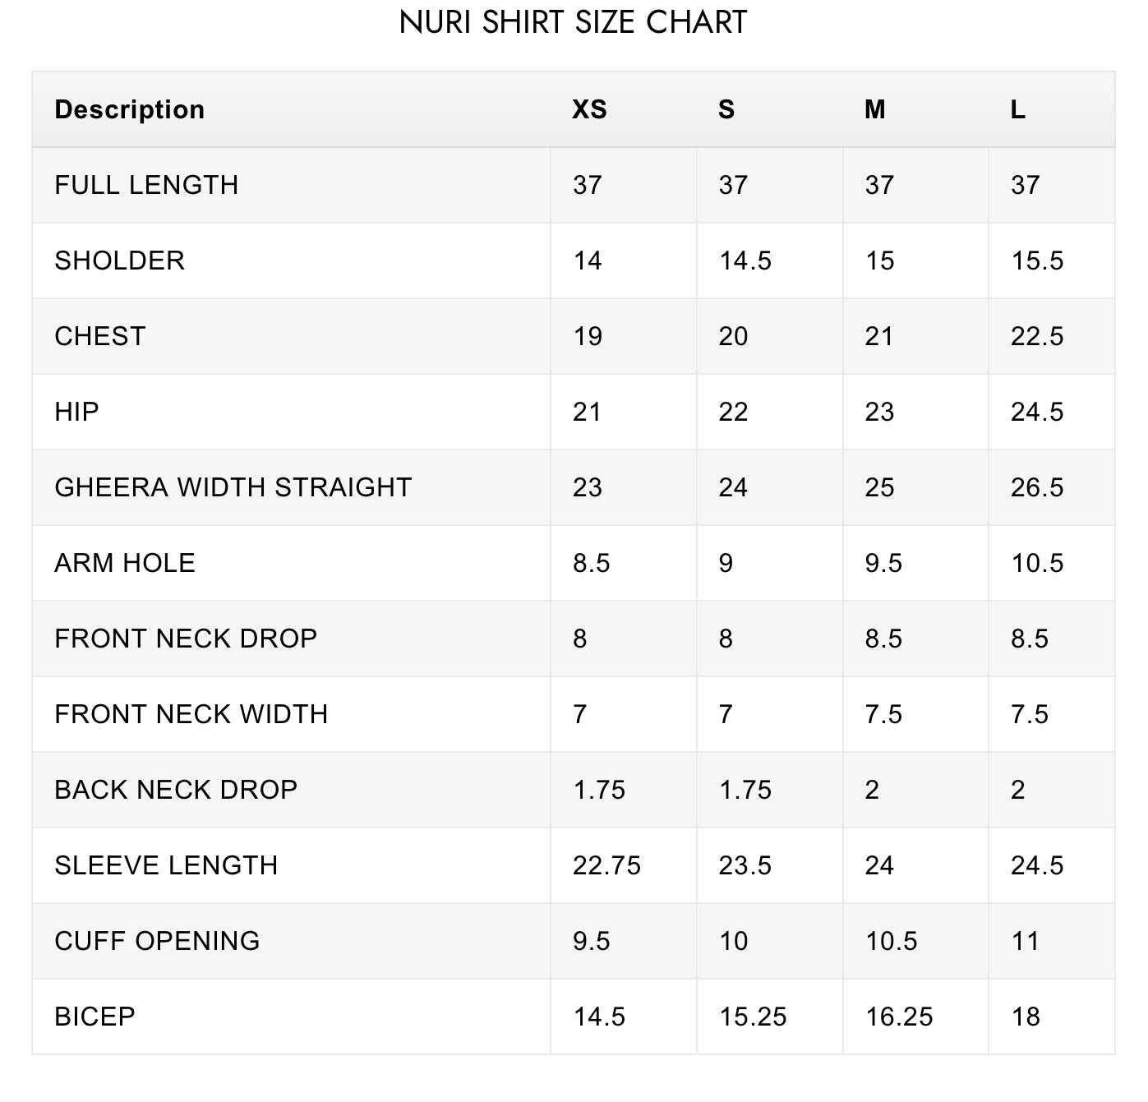Click the NURI SHIRT SIZE CHART title

click(573, 22)
